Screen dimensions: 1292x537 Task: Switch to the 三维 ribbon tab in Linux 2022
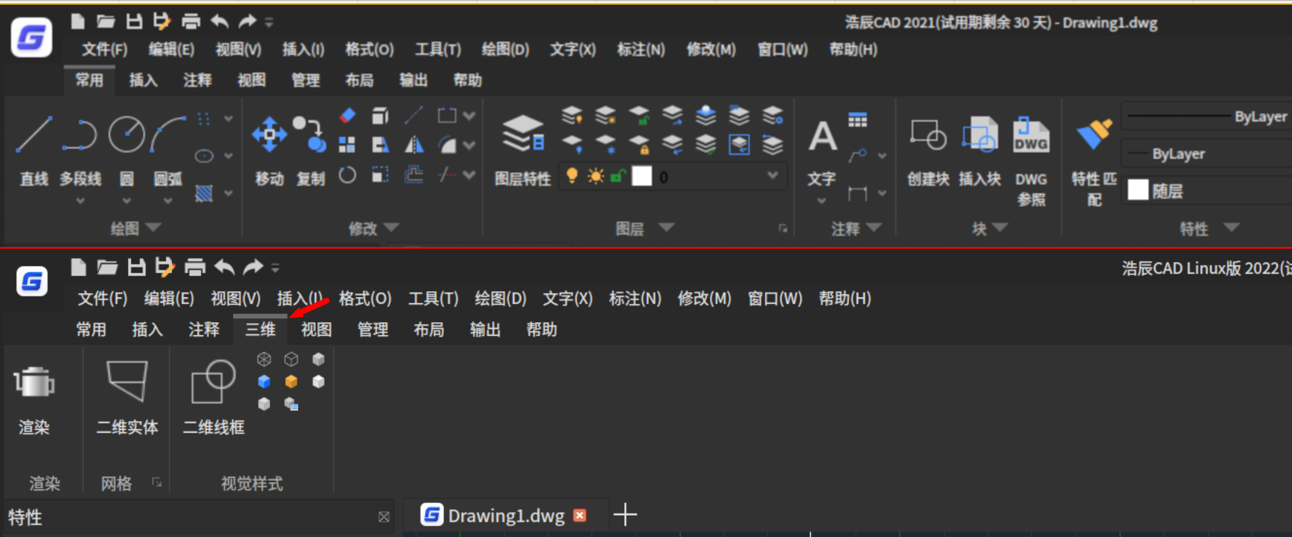click(260, 330)
